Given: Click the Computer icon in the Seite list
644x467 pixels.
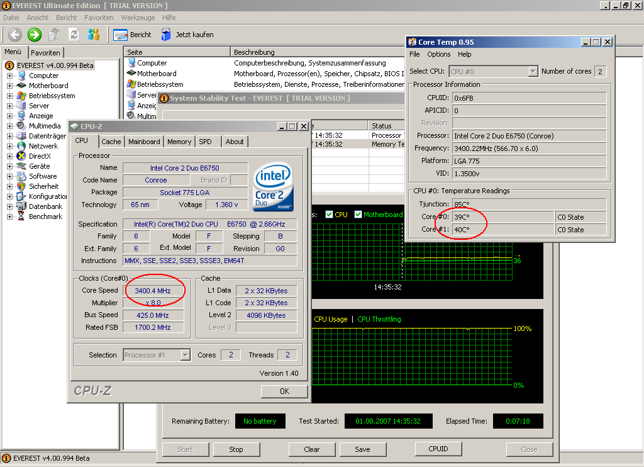Looking at the screenshot, I should point(132,63).
